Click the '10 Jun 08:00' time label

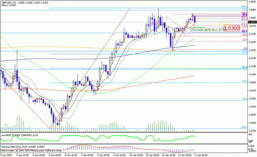(x=152, y=155)
